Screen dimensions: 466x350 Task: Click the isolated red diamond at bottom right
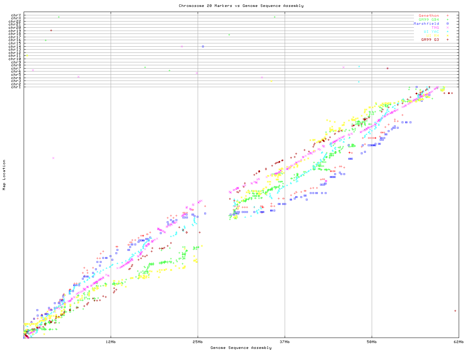[x=455, y=311]
